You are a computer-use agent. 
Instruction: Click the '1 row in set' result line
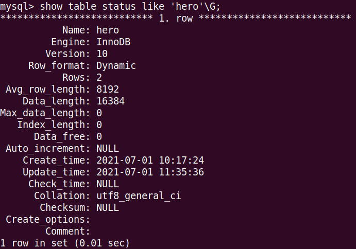point(65,243)
